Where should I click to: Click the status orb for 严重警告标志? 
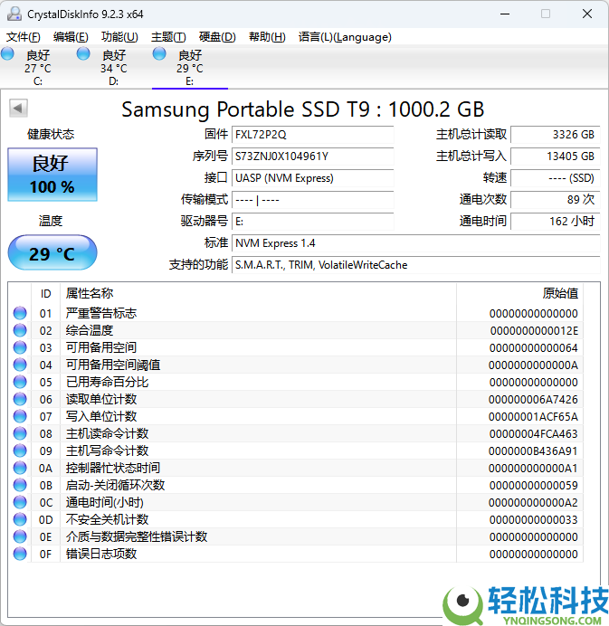20,313
